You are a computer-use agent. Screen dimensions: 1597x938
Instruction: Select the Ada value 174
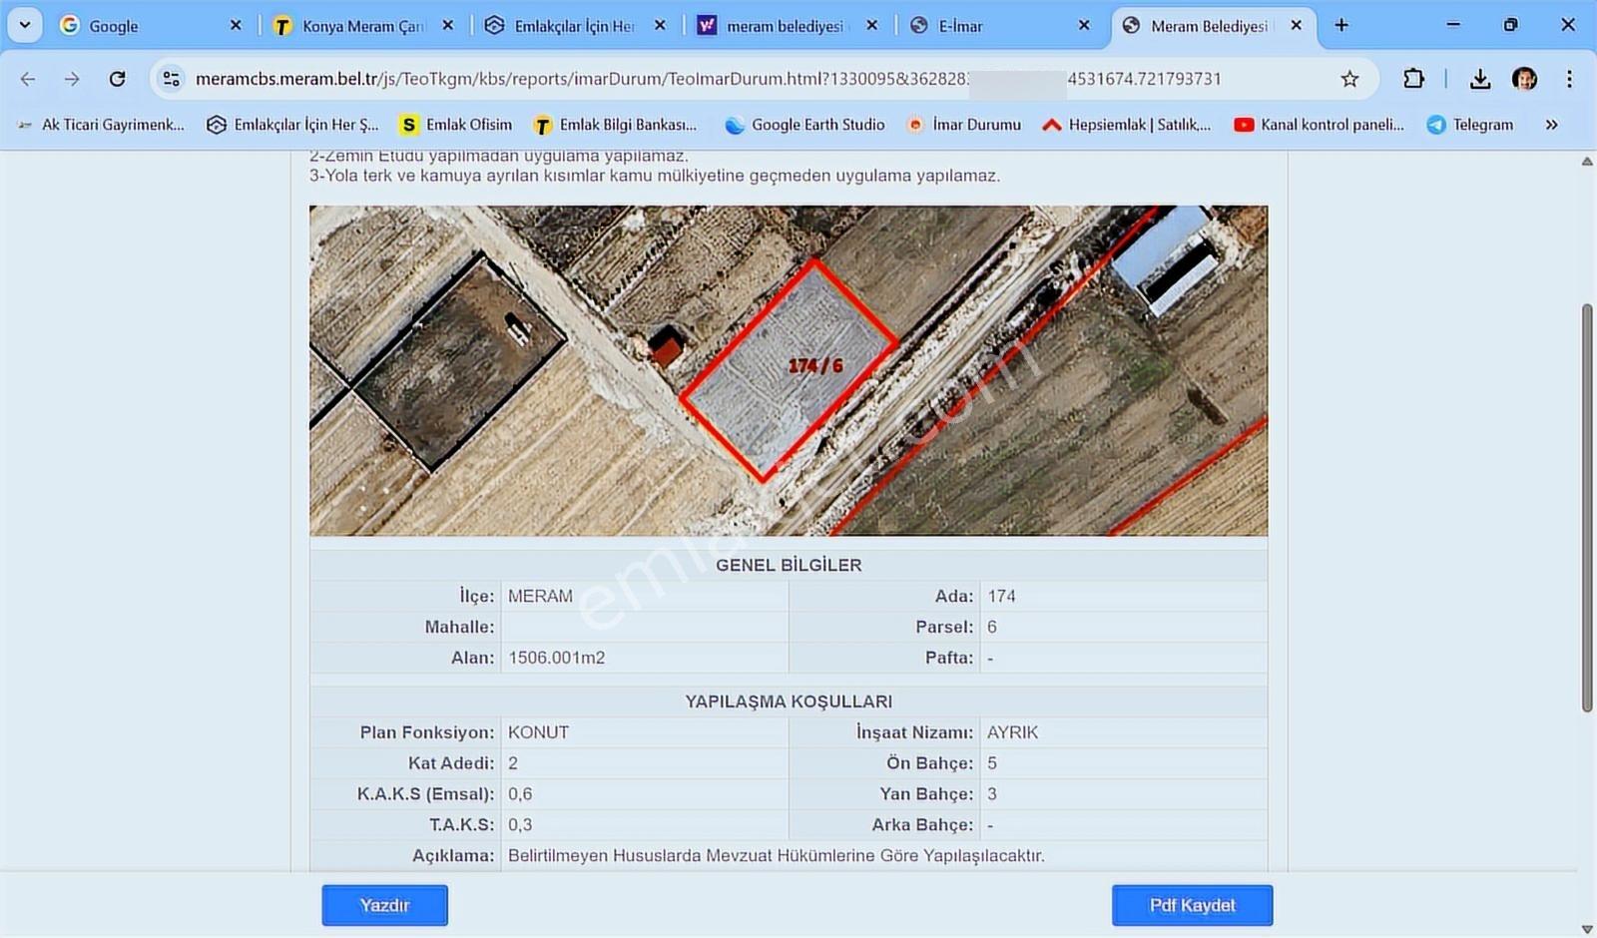1001,596
